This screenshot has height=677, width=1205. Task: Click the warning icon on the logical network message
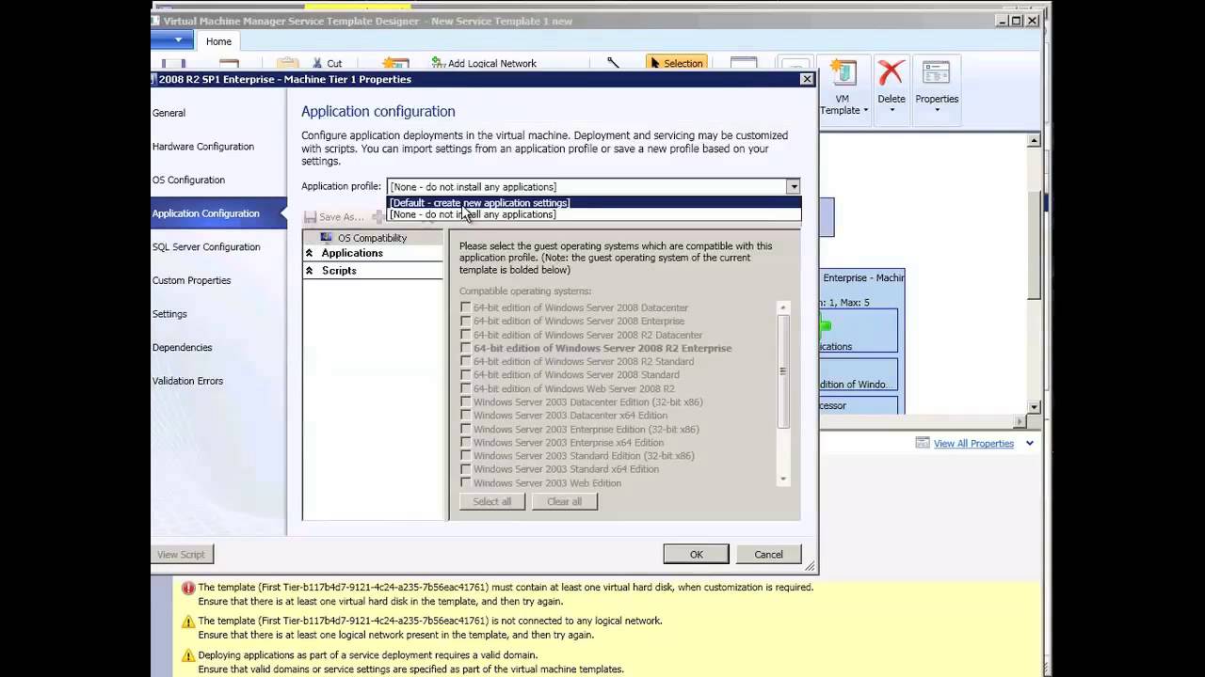point(188,622)
